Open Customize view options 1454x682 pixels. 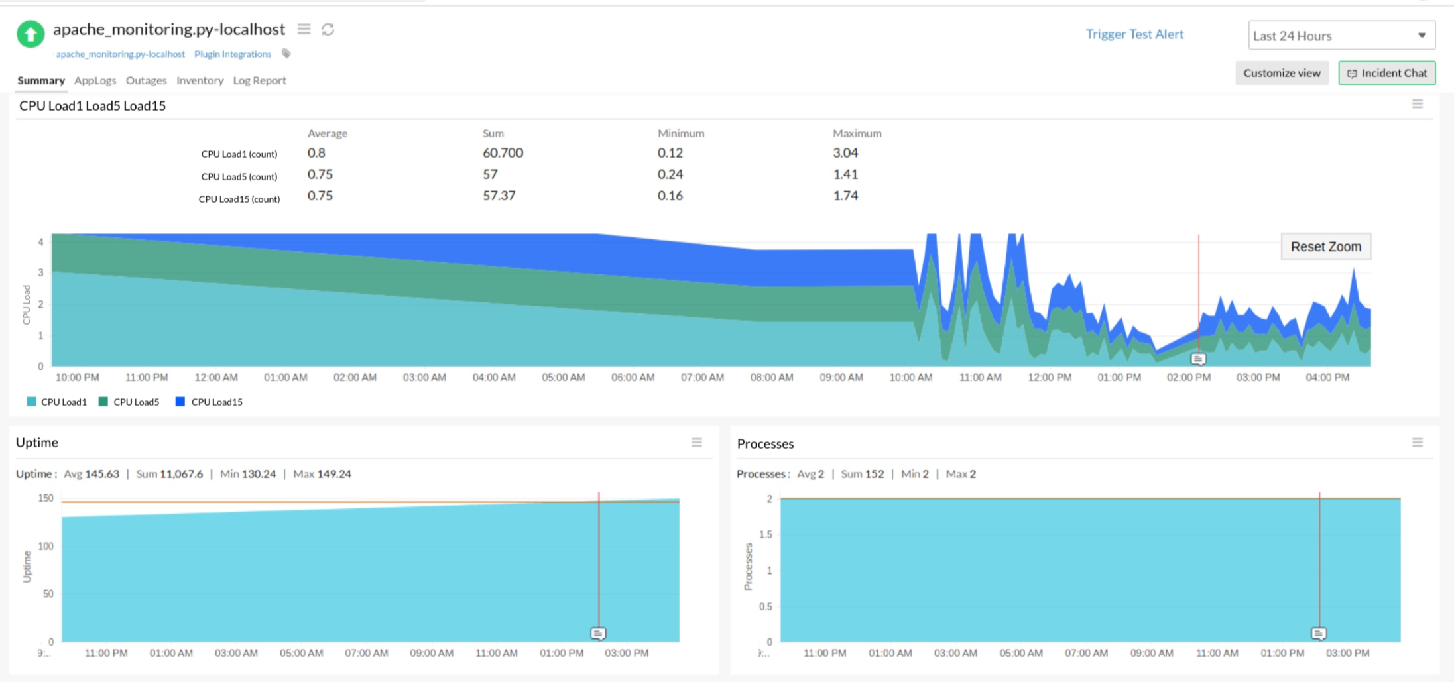pyautogui.click(x=1282, y=73)
